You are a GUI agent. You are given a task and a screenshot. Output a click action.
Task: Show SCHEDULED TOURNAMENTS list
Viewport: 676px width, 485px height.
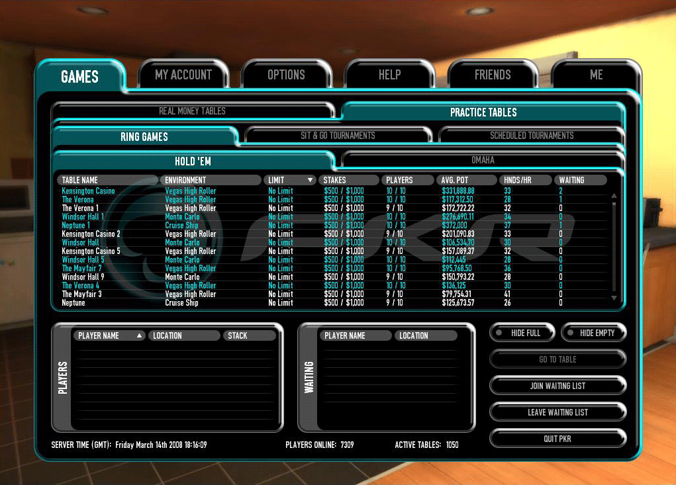(x=532, y=135)
